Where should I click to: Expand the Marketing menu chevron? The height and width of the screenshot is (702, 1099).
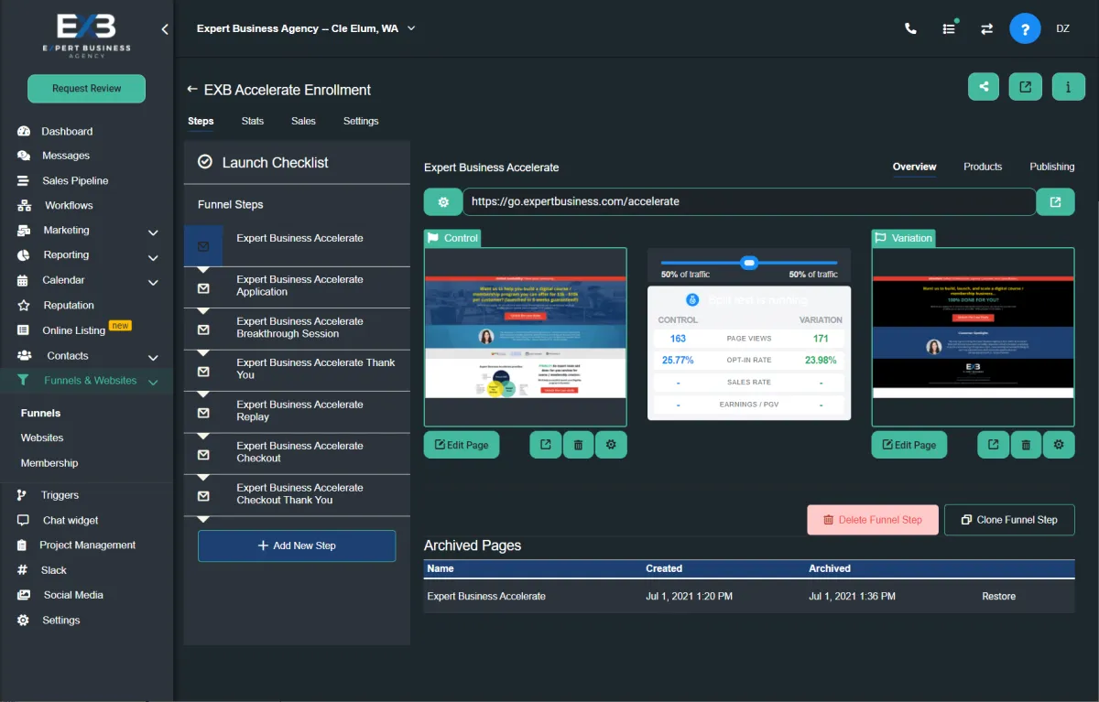153,232
